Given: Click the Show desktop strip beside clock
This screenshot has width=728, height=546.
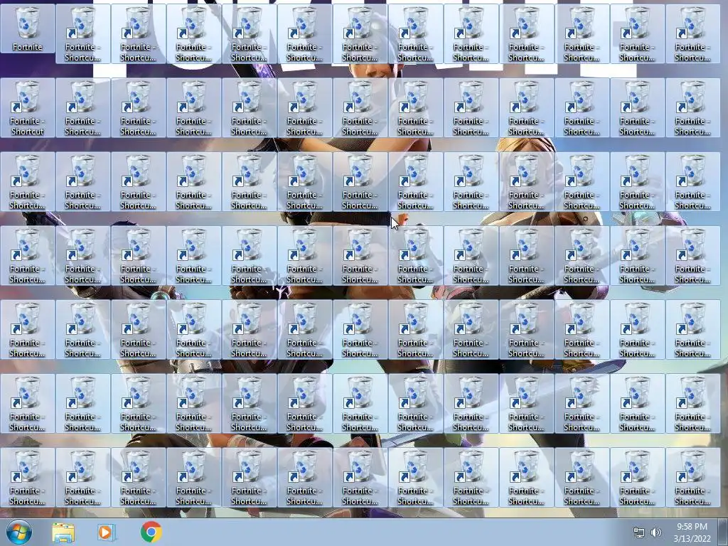Looking at the screenshot, I should click(723, 532).
